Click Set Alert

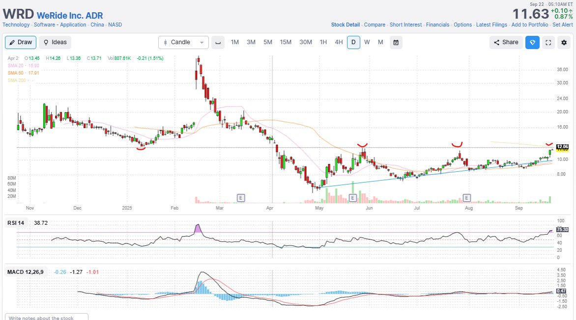point(562,25)
